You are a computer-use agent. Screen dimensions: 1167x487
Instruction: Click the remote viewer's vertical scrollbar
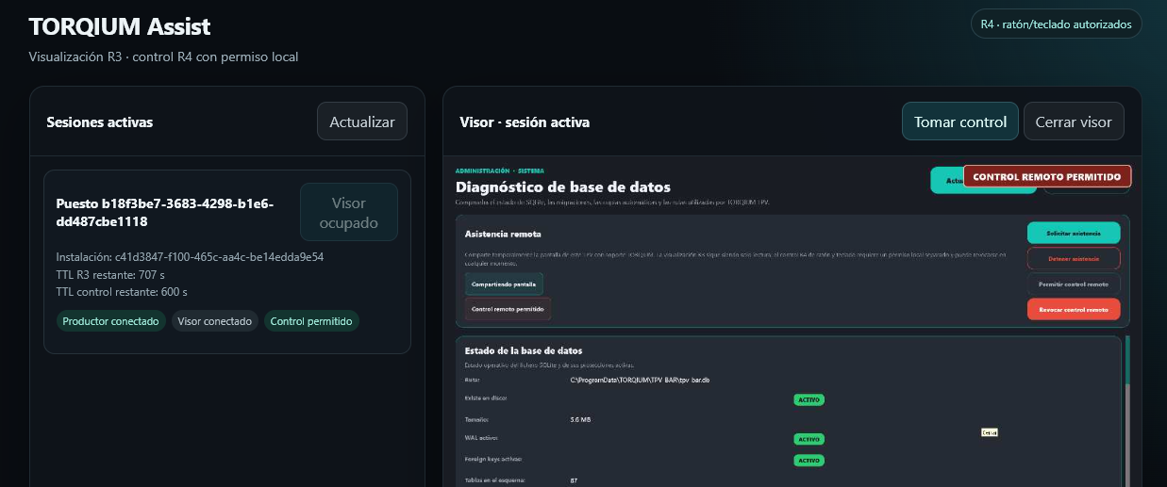(1129, 412)
